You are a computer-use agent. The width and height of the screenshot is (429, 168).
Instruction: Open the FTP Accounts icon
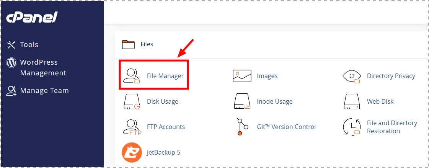coord(132,127)
